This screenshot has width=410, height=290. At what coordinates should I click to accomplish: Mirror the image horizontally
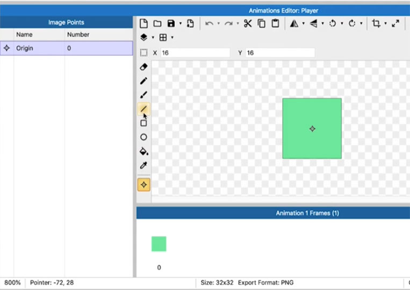point(294,24)
